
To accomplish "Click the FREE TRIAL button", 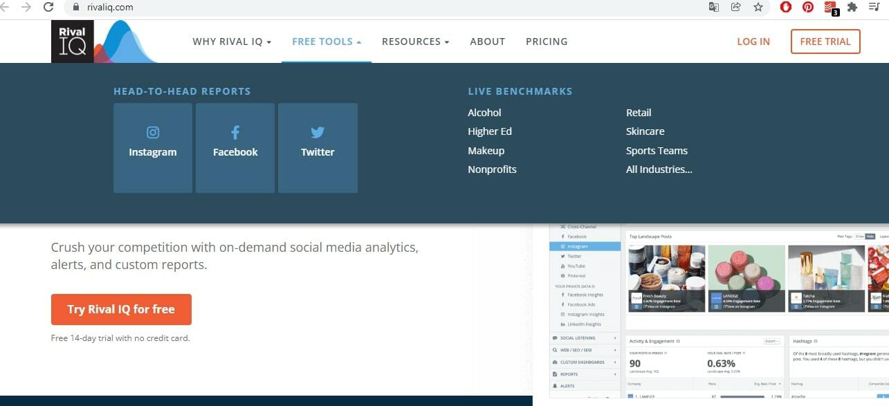I will click(x=825, y=41).
